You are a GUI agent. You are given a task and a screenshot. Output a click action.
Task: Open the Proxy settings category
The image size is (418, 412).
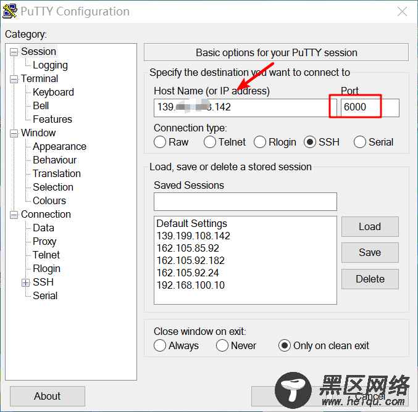click(44, 242)
